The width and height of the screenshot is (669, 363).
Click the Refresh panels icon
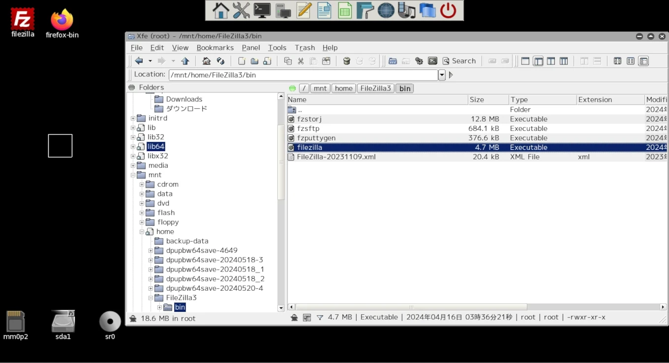(221, 61)
